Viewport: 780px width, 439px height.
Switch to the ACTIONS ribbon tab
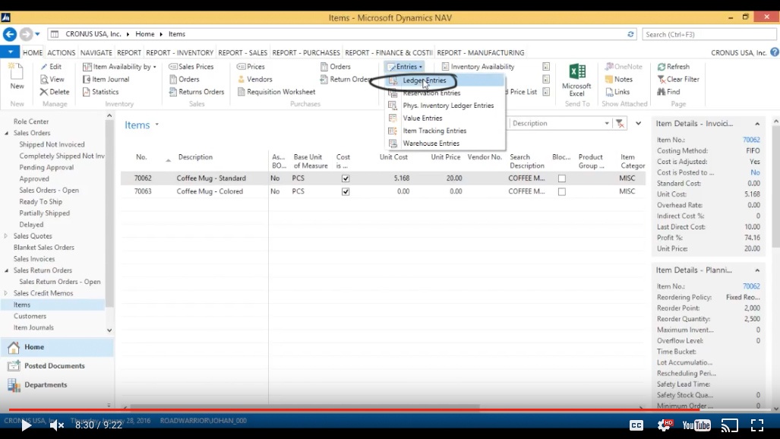coord(62,52)
